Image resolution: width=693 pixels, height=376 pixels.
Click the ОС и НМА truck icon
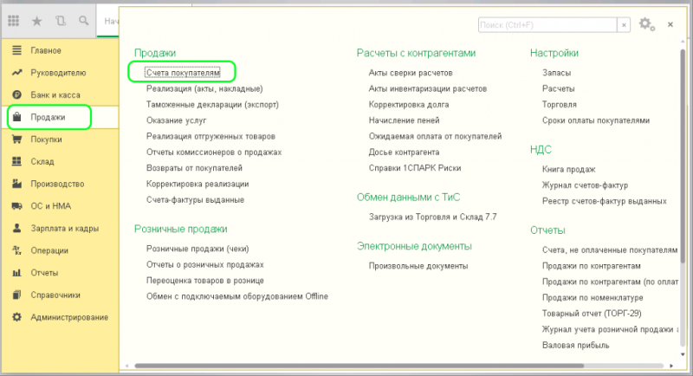pos(16,206)
